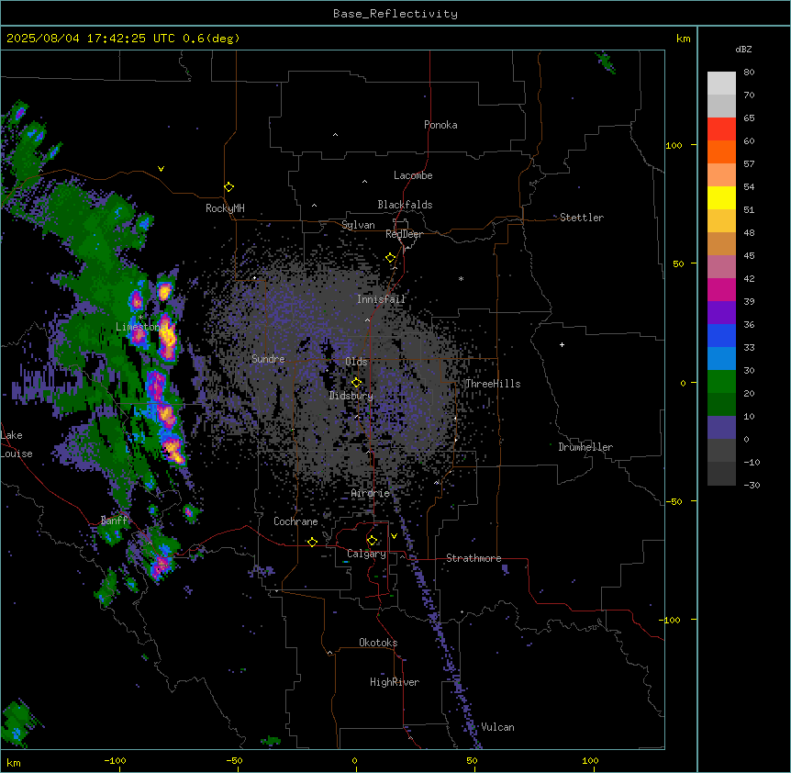Click the dBZ legend heading
The width and height of the screenshot is (791, 773).
pos(743,49)
